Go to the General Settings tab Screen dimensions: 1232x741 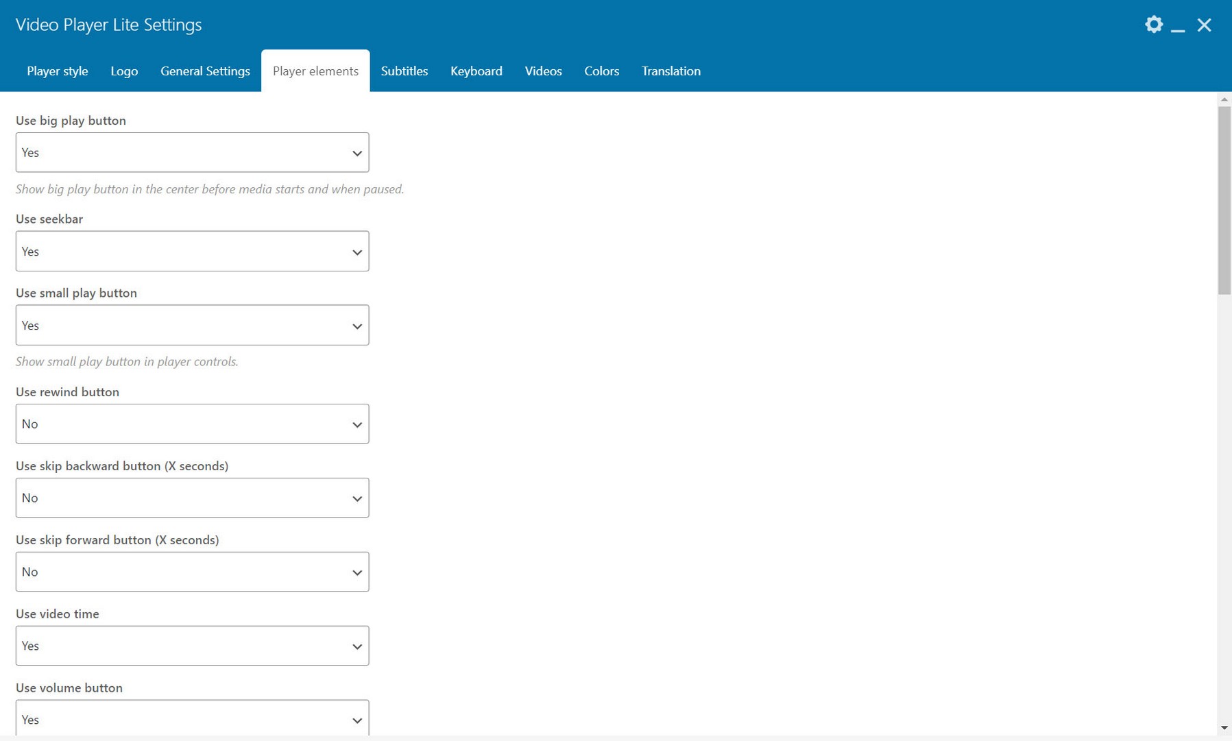tap(205, 71)
